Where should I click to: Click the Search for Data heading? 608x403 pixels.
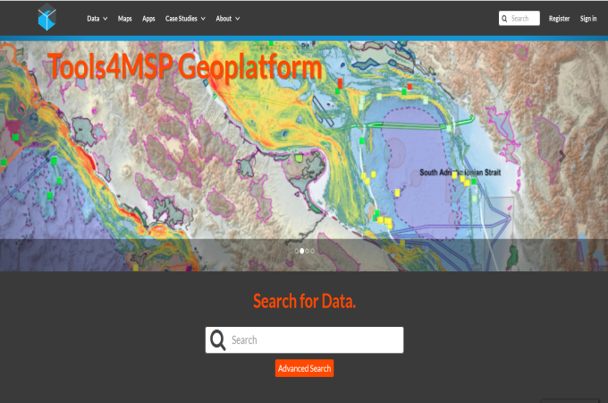coord(304,301)
